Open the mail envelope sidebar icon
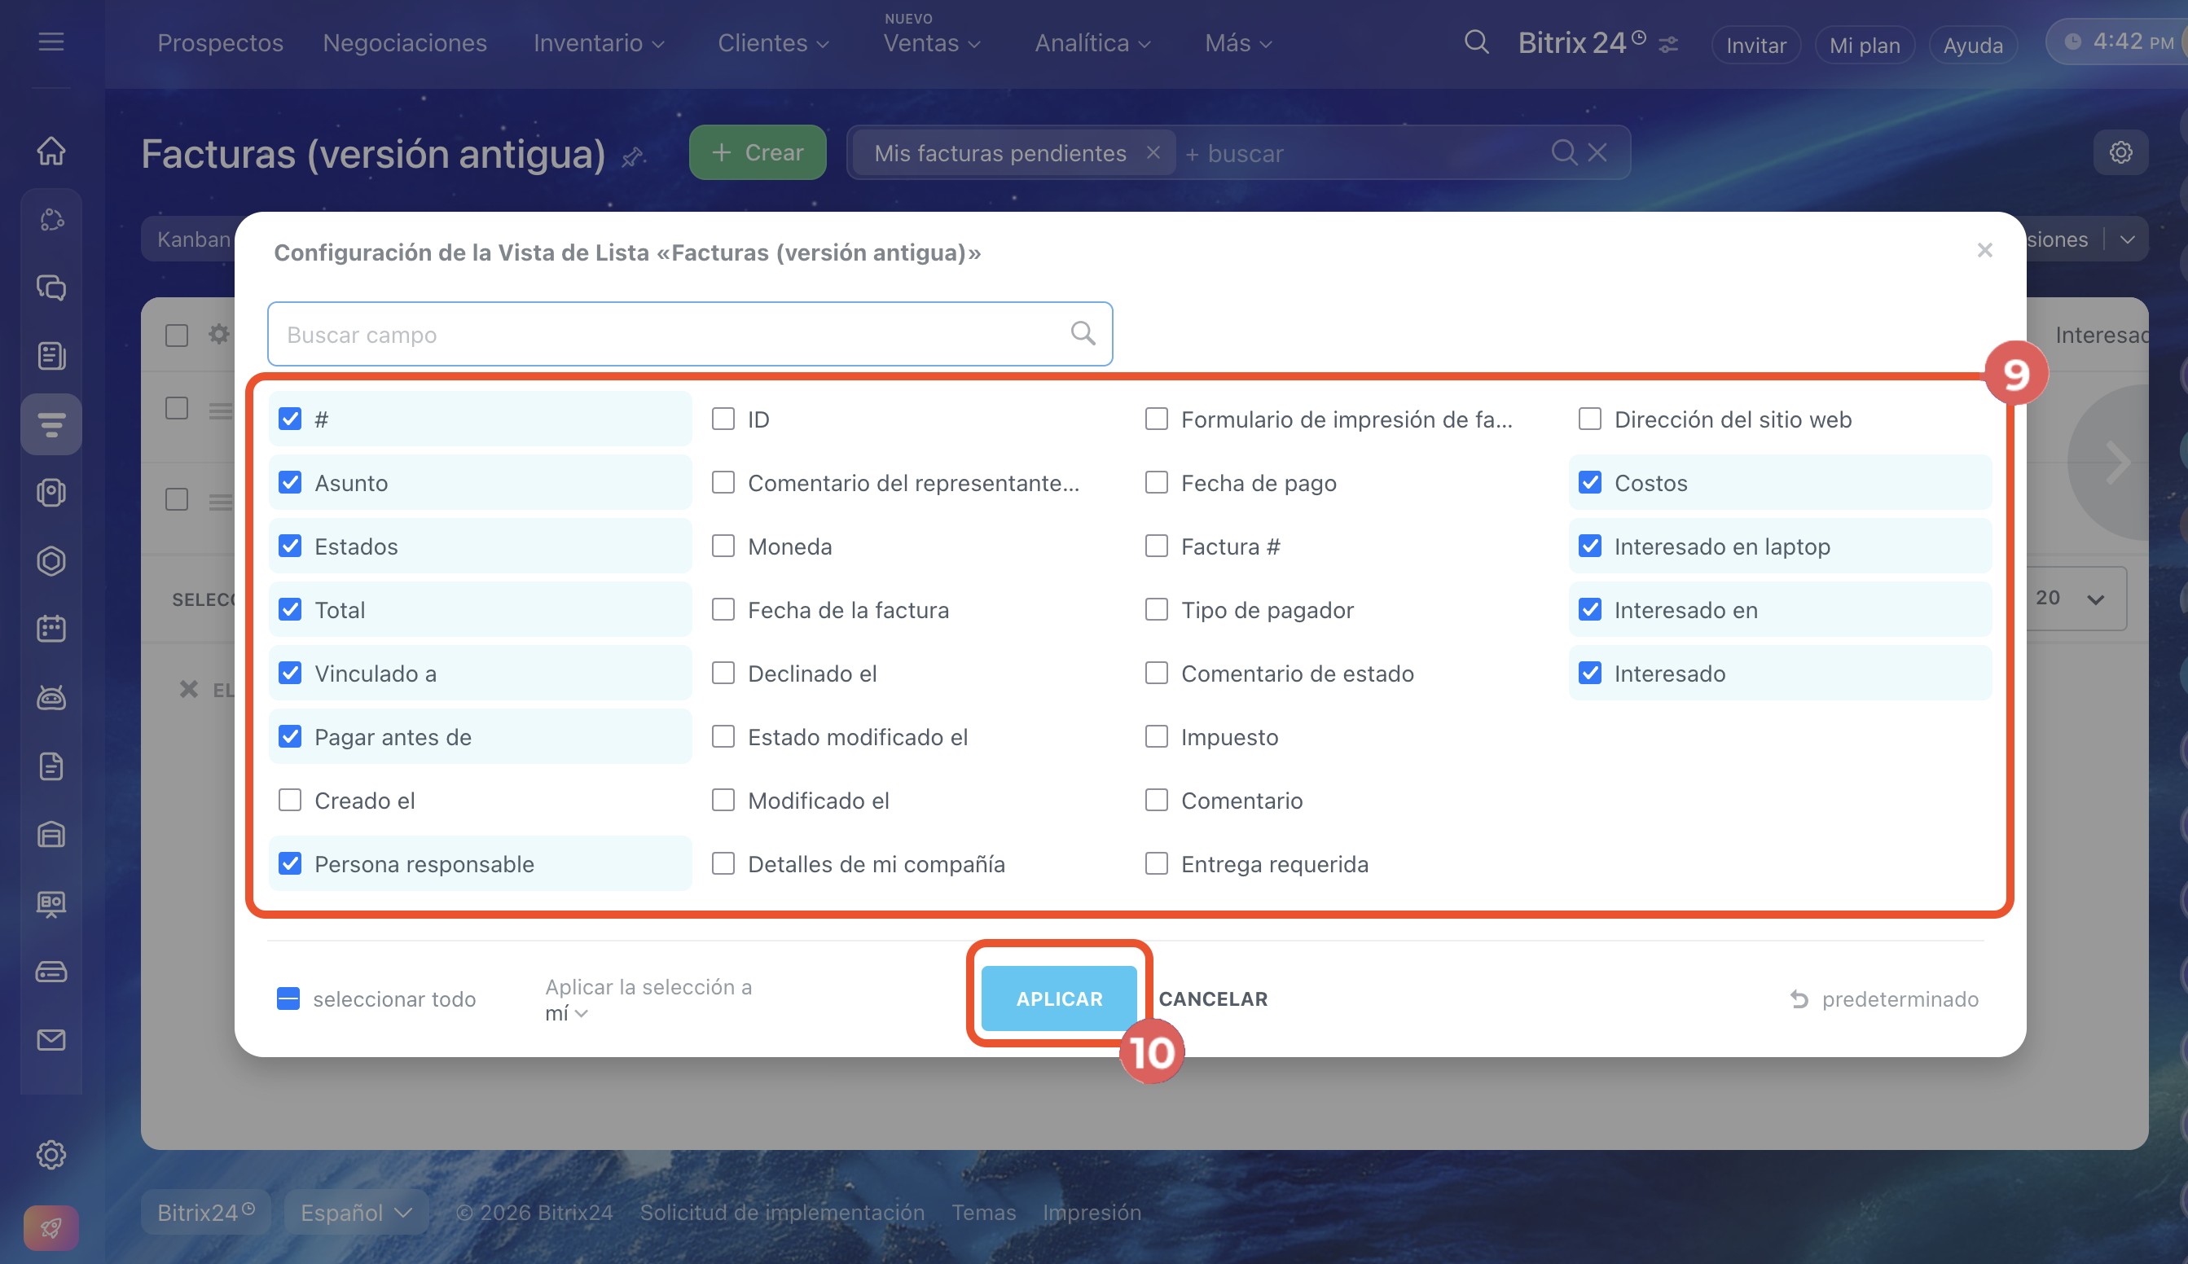 (x=51, y=1039)
